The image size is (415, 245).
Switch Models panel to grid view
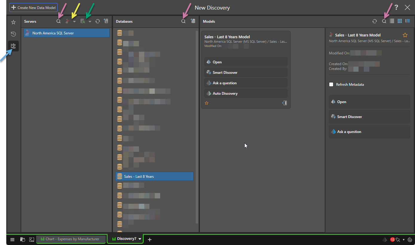pyautogui.click(x=399, y=21)
